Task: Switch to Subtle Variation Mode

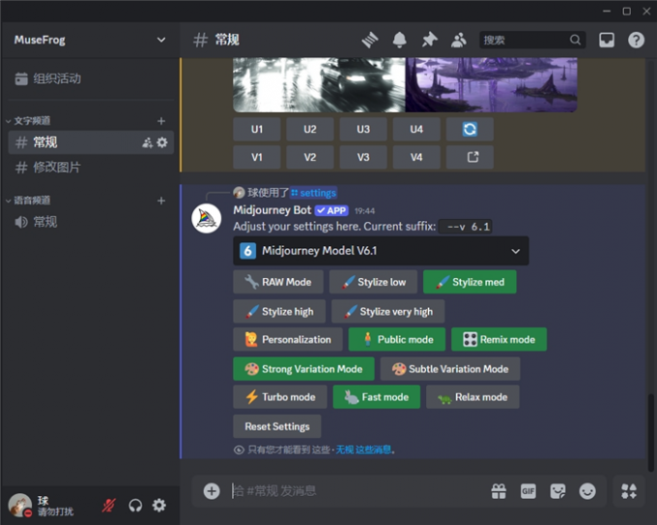Action: [450, 369]
